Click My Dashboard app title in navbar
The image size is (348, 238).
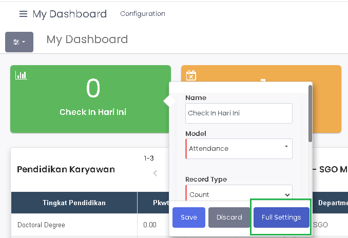tap(69, 14)
